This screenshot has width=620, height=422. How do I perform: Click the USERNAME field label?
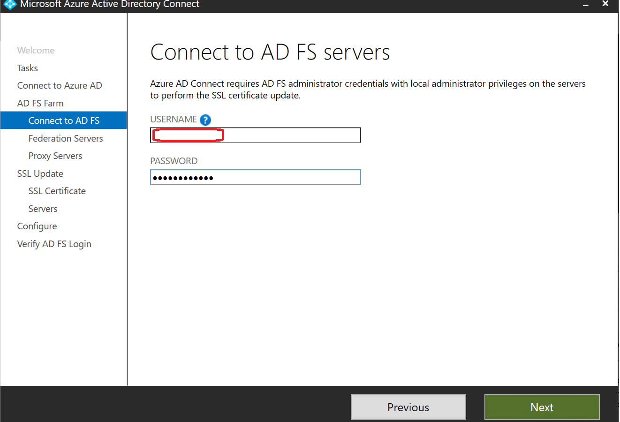(174, 120)
